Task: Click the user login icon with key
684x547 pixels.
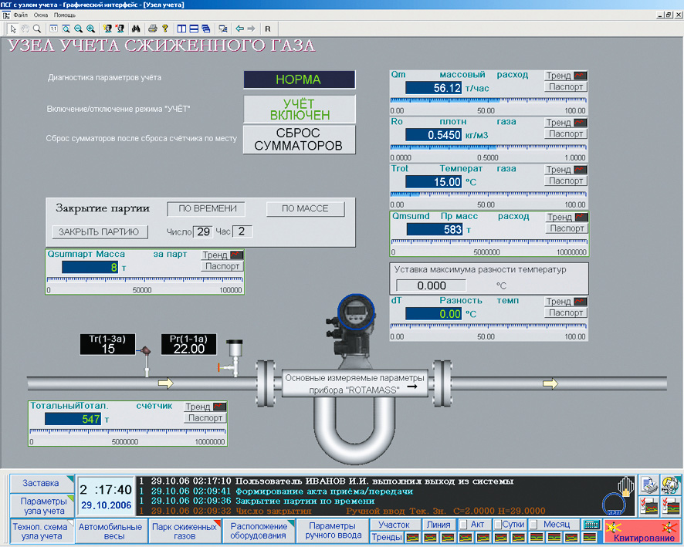Action: pos(107,29)
